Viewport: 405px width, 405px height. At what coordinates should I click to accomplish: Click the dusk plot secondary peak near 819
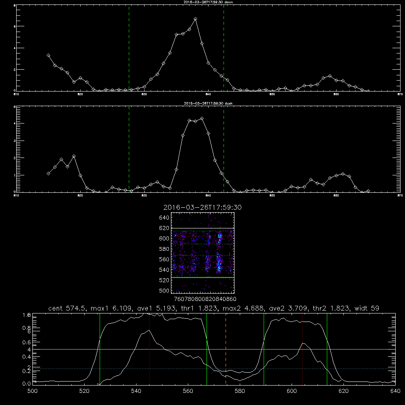(x=74, y=156)
